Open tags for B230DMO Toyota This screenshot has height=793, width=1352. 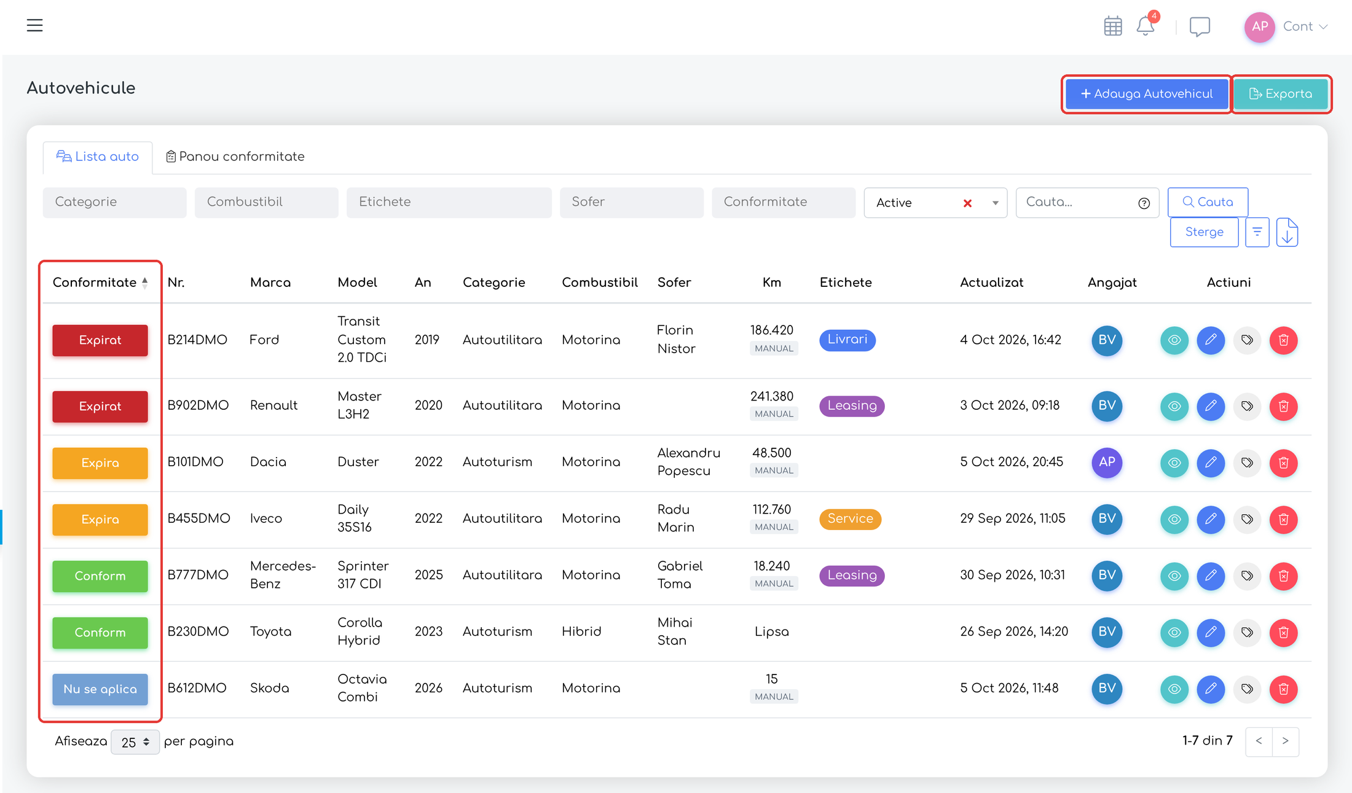pyautogui.click(x=1247, y=632)
